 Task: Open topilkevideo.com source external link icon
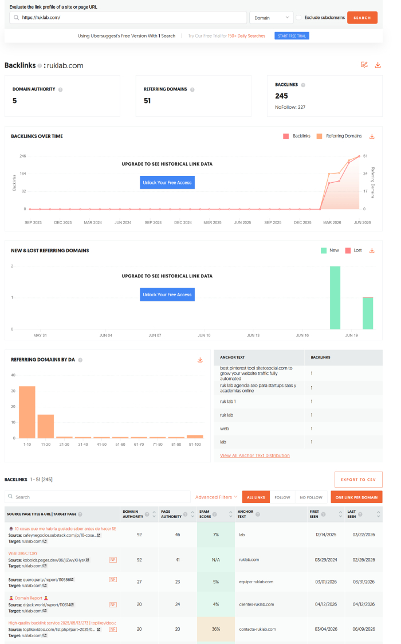coord(99,629)
